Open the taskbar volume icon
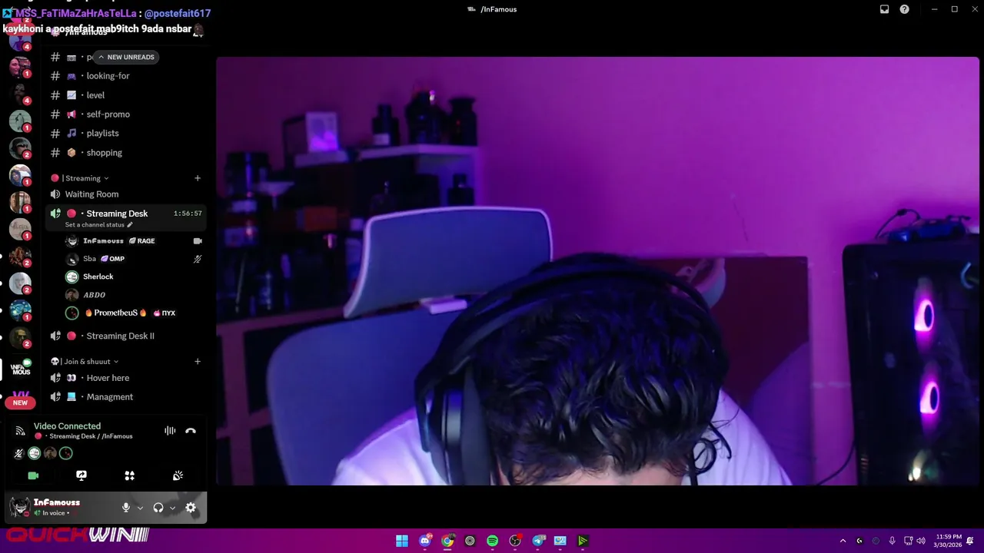The width and height of the screenshot is (984, 553). tap(921, 541)
